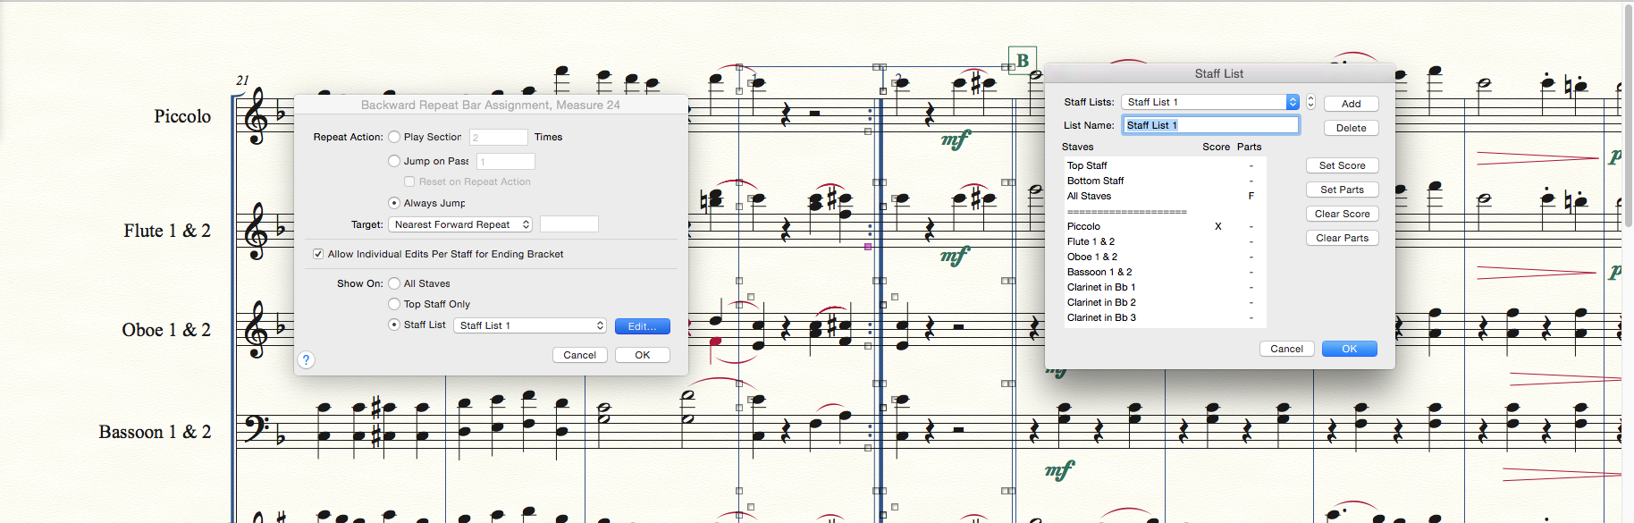The height and width of the screenshot is (523, 1634).
Task: Click the treble clef on Oboe staff
Action: [257, 329]
